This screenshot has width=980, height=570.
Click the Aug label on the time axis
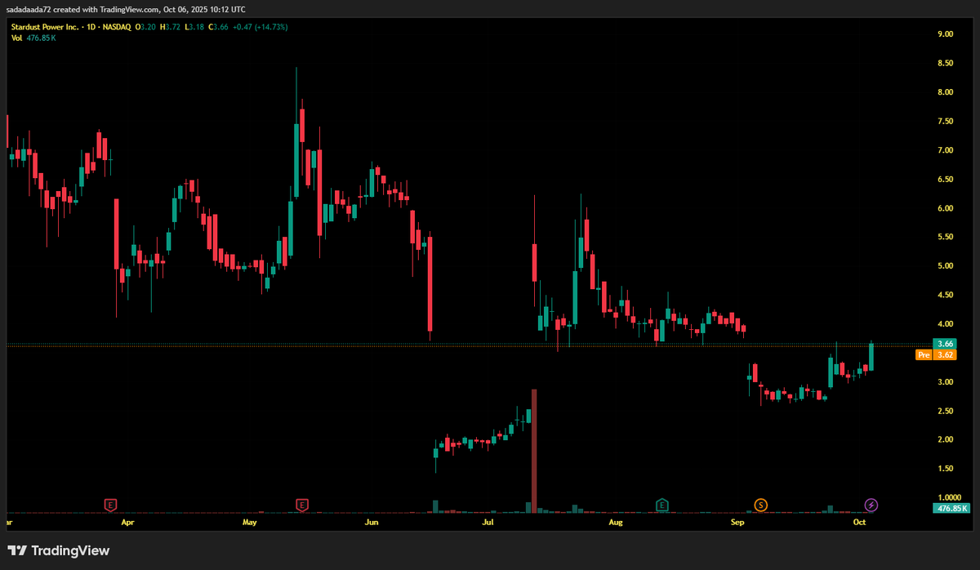(616, 521)
